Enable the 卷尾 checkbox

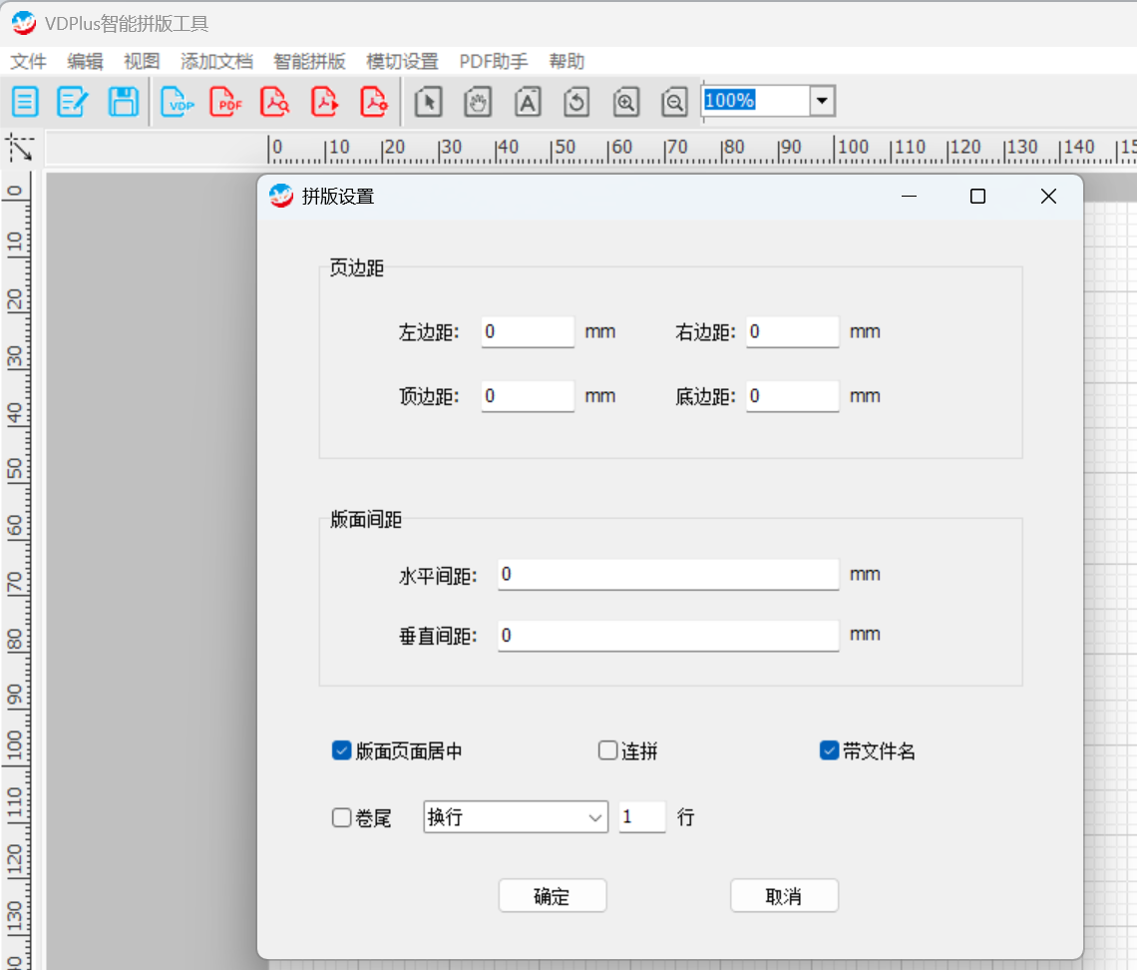tap(341, 817)
